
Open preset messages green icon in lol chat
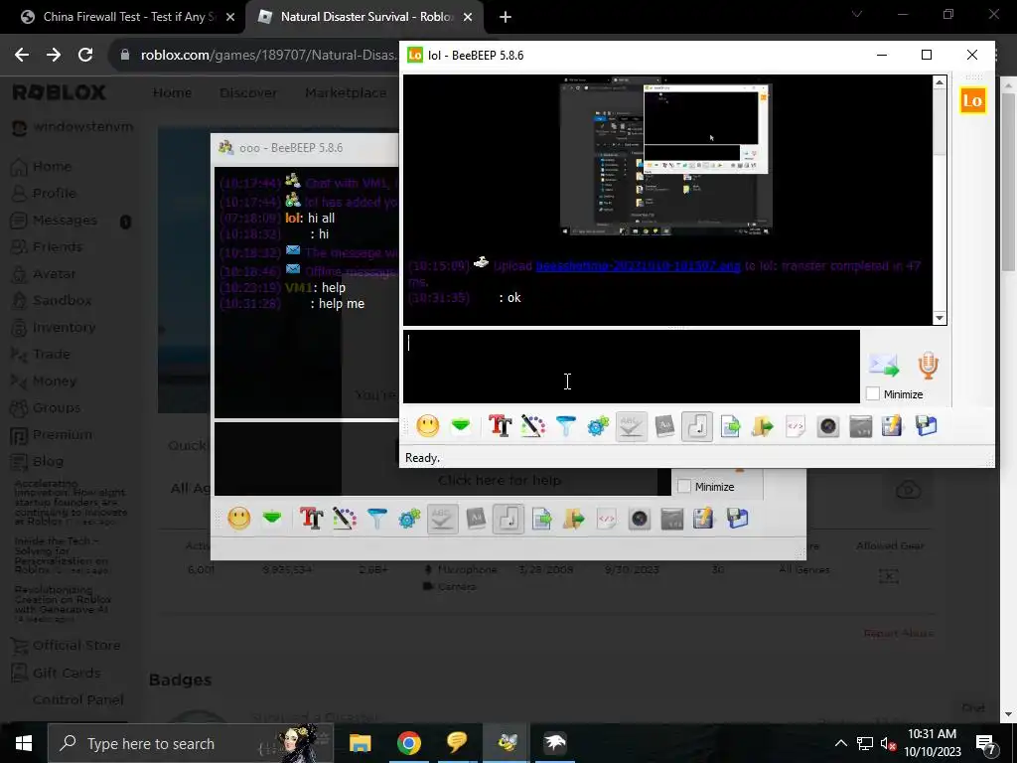[461, 426]
